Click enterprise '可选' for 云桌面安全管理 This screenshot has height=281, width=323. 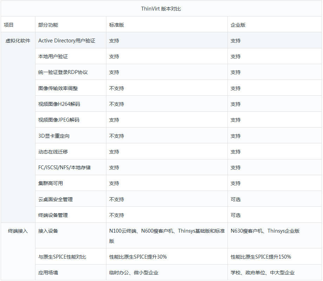tap(236, 199)
